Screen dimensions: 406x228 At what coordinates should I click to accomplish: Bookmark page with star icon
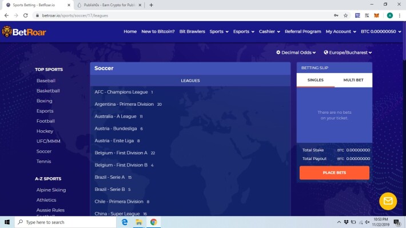point(345,15)
